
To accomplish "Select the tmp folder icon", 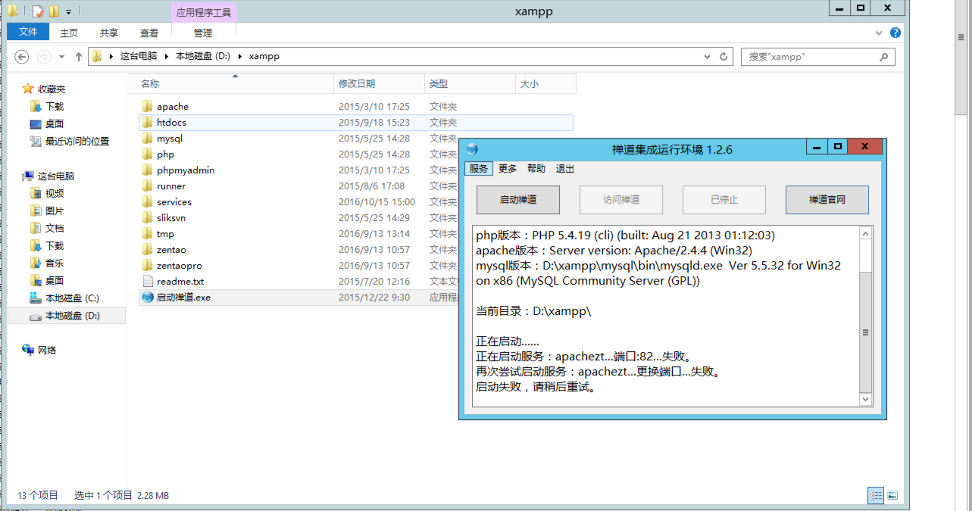I will pyautogui.click(x=148, y=234).
